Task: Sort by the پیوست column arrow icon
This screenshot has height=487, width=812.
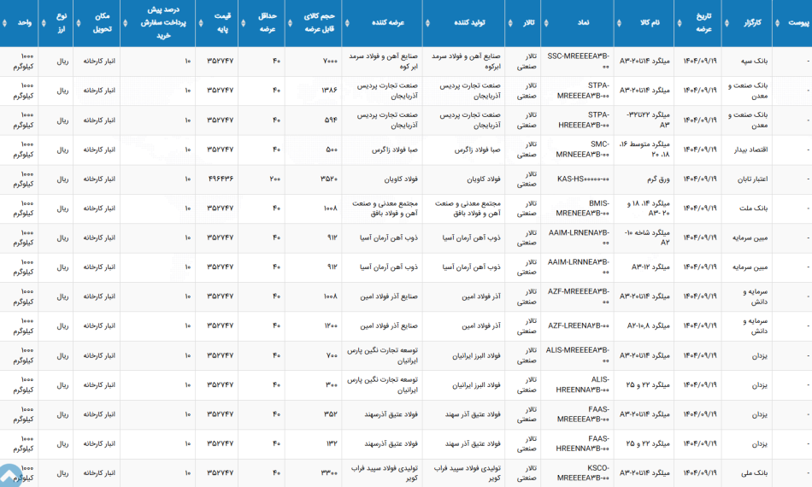Action: coord(777,23)
